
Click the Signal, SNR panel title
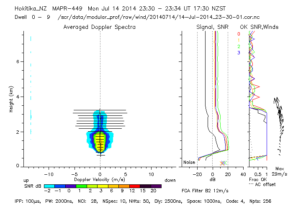[x=212, y=27]
